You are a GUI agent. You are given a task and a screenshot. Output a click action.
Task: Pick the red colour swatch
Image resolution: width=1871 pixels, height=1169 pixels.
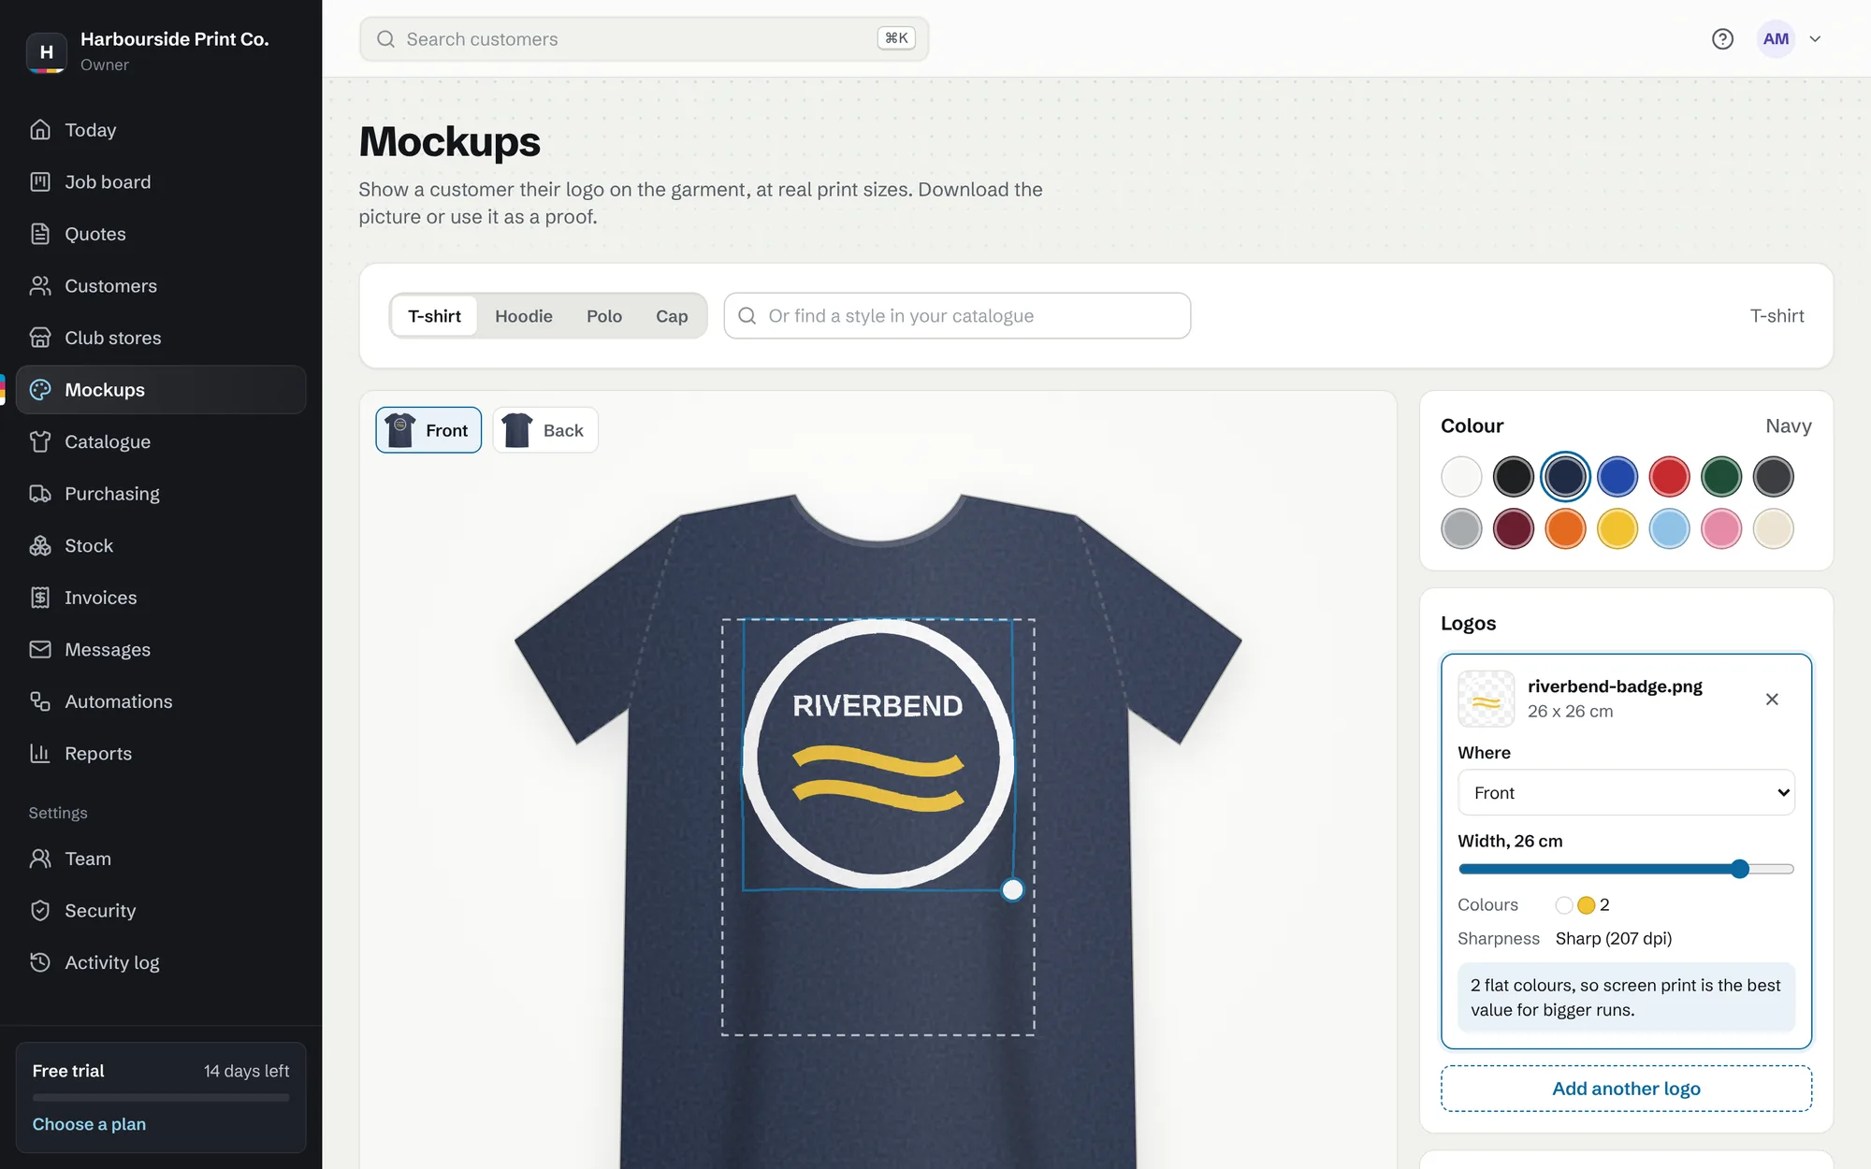tap(1669, 477)
